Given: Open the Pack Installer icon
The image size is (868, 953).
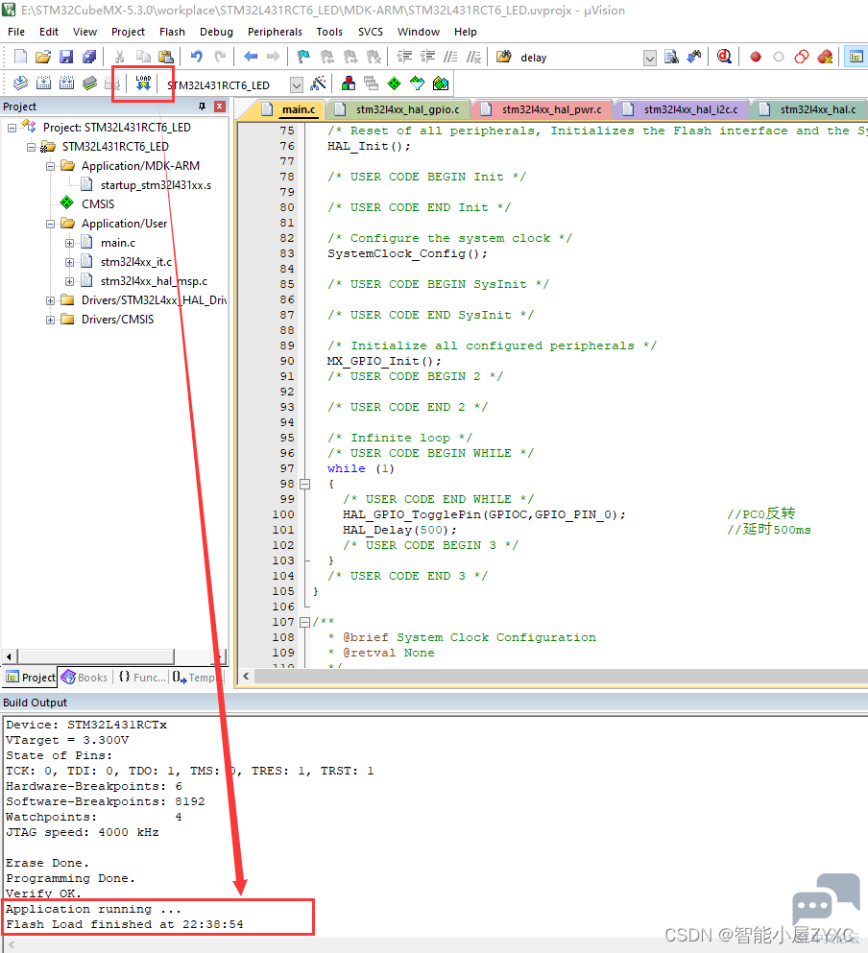Looking at the screenshot, I should coord(441,83).
